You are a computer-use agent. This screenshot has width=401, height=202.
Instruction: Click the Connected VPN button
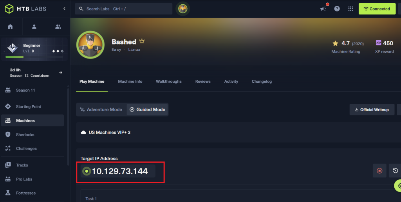377,9
